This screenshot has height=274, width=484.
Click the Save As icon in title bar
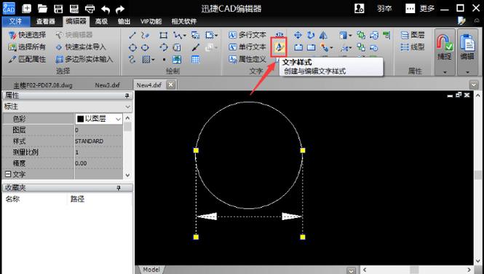74,9
